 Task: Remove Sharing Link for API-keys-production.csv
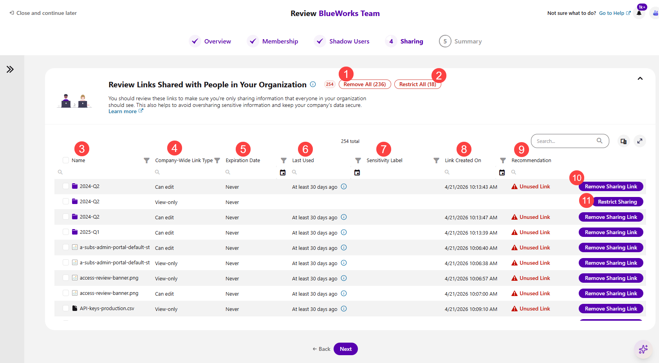coord(611,309)
